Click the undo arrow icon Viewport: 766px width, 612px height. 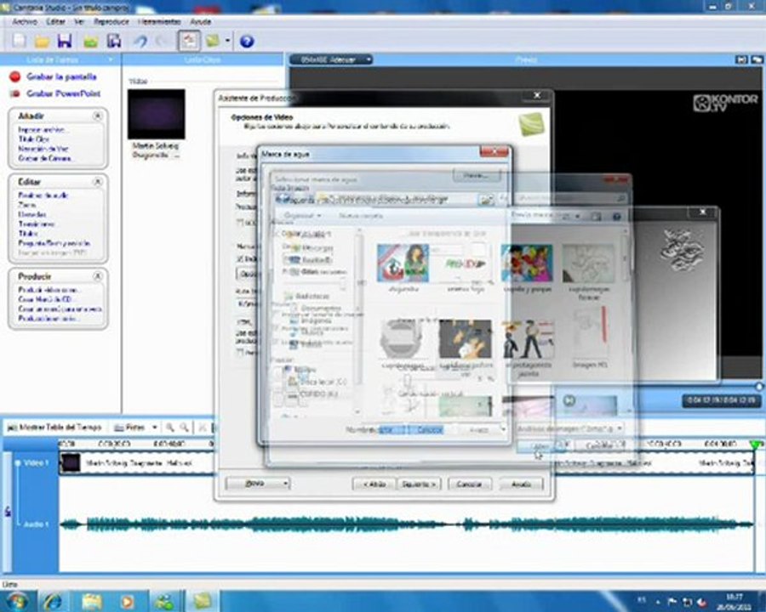[x=140, y=41]
